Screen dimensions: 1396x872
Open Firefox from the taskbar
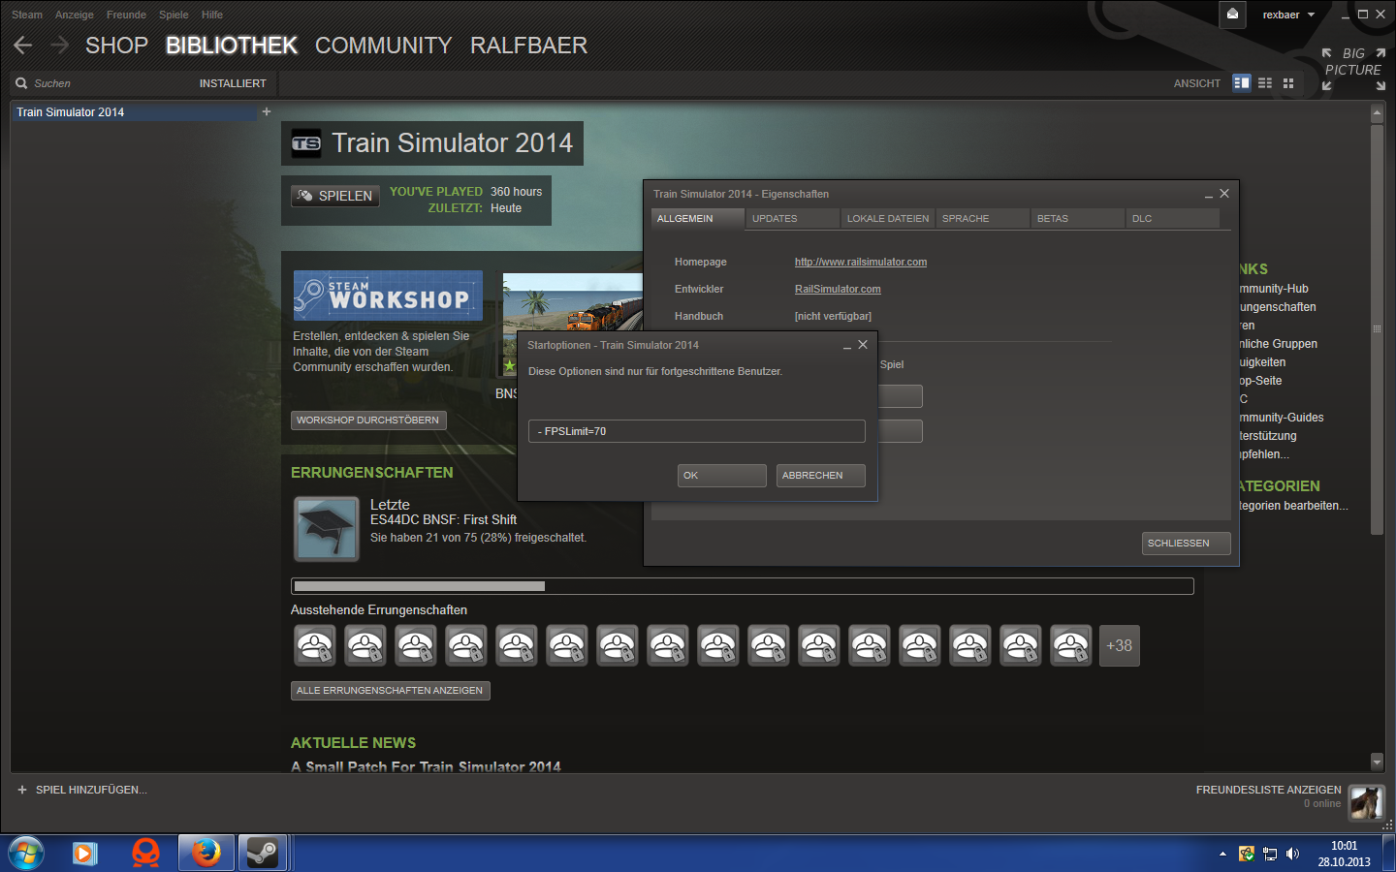point(206,853)
